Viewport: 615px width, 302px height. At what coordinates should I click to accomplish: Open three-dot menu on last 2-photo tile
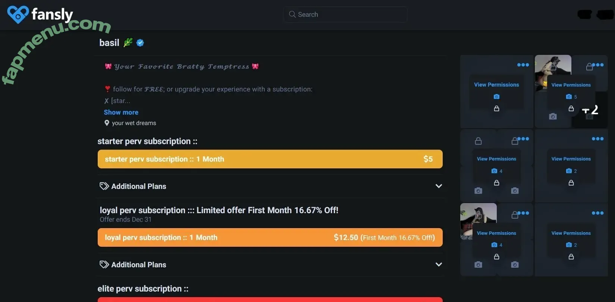pyautogui.click(x=597, y=213)
